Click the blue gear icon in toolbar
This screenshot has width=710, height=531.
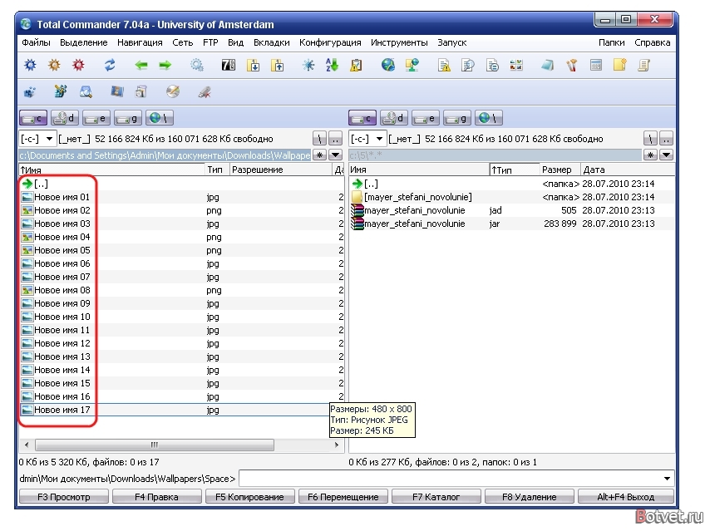(30, 65)
